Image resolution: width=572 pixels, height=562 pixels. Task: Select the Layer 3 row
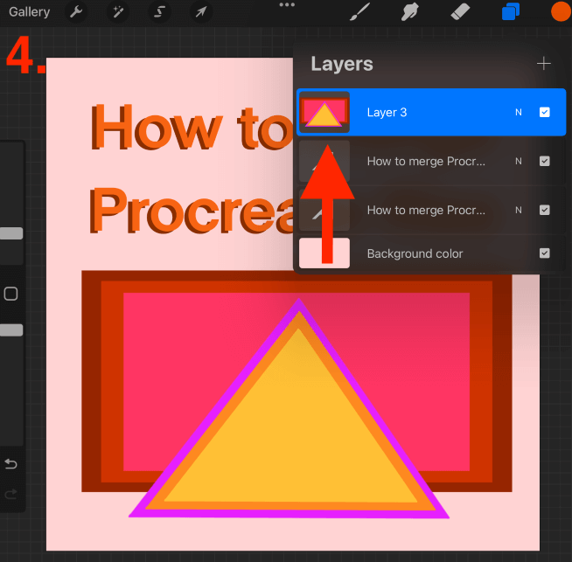point(431,112)
